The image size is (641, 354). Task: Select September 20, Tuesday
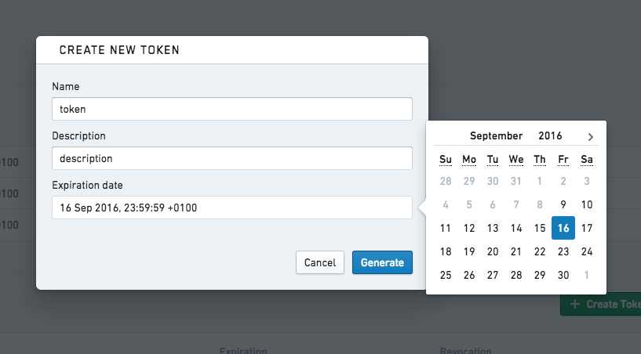click(x=493, y=251)
